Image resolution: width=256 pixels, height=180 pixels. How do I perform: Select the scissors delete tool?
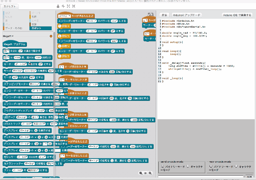click(63, 6)
